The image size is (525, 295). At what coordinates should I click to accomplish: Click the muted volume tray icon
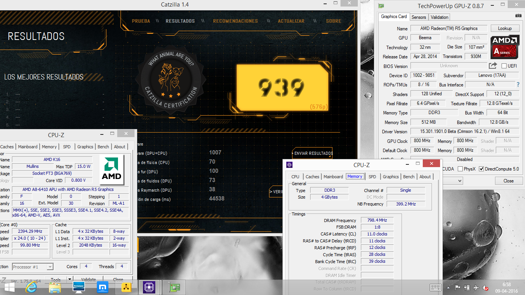(x=486, y=287)
